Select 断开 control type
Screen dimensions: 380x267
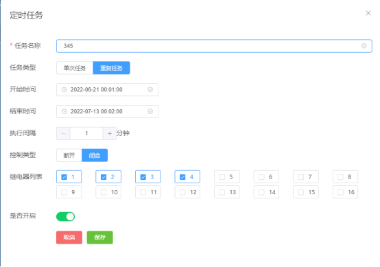(69, 155)
